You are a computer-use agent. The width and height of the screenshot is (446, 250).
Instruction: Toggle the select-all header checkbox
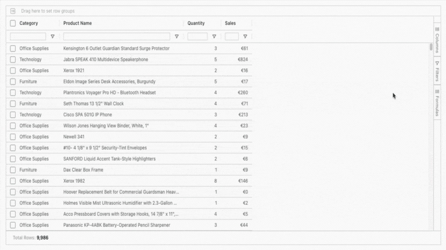click(x=13, y=24)
